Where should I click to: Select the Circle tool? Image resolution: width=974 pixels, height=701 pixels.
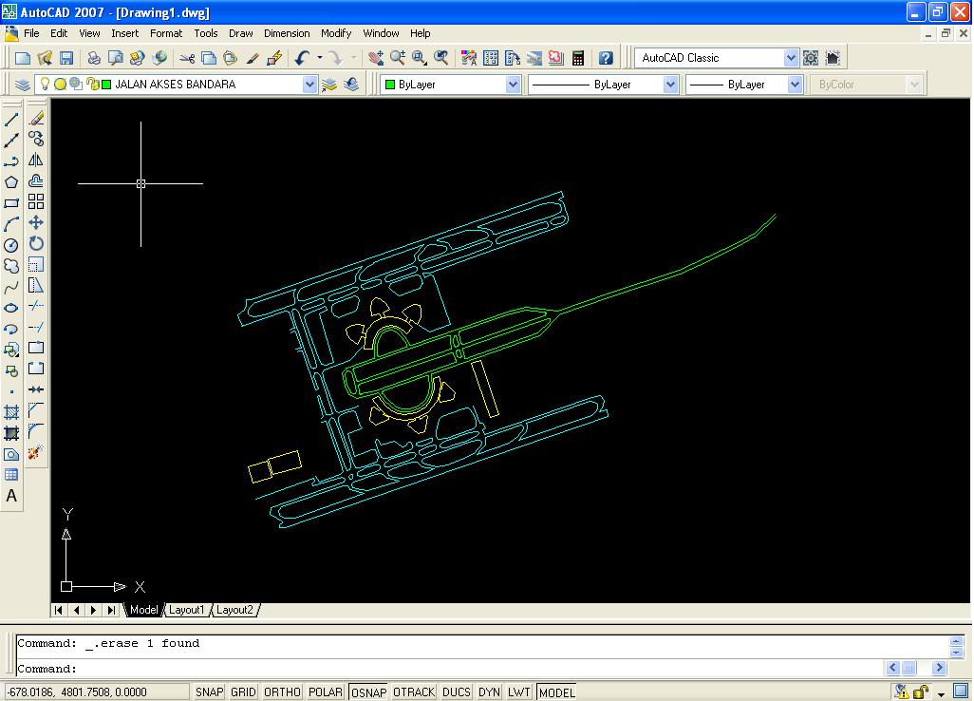pyautogui.click(x=11, y=244)
